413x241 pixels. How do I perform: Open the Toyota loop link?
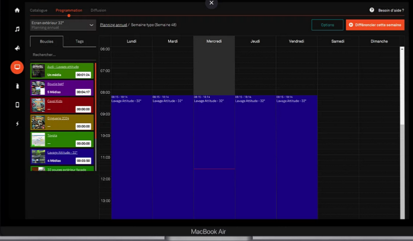click(x=52, y=136)
